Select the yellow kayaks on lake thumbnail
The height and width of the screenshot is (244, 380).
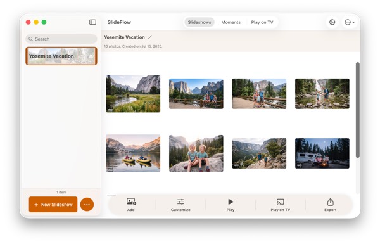(x=133, y=153)
